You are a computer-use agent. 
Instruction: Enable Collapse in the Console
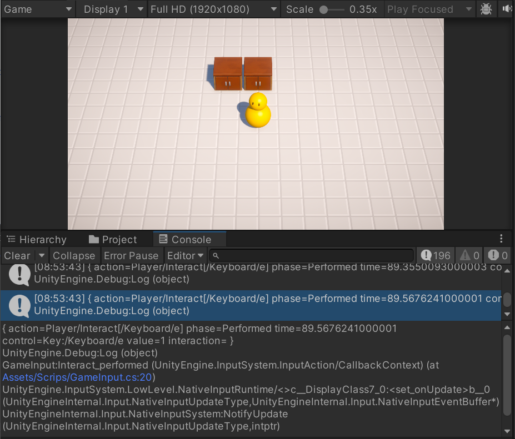tap(74, 255)
